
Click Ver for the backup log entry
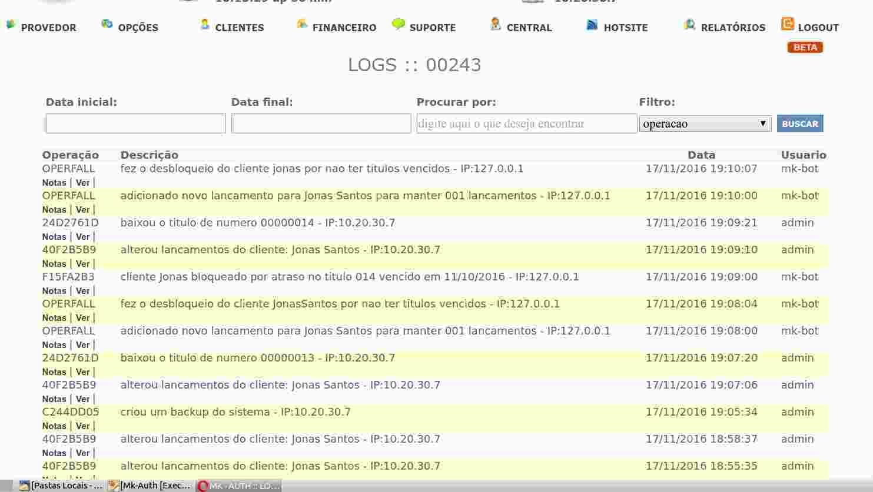click(83, 426)
